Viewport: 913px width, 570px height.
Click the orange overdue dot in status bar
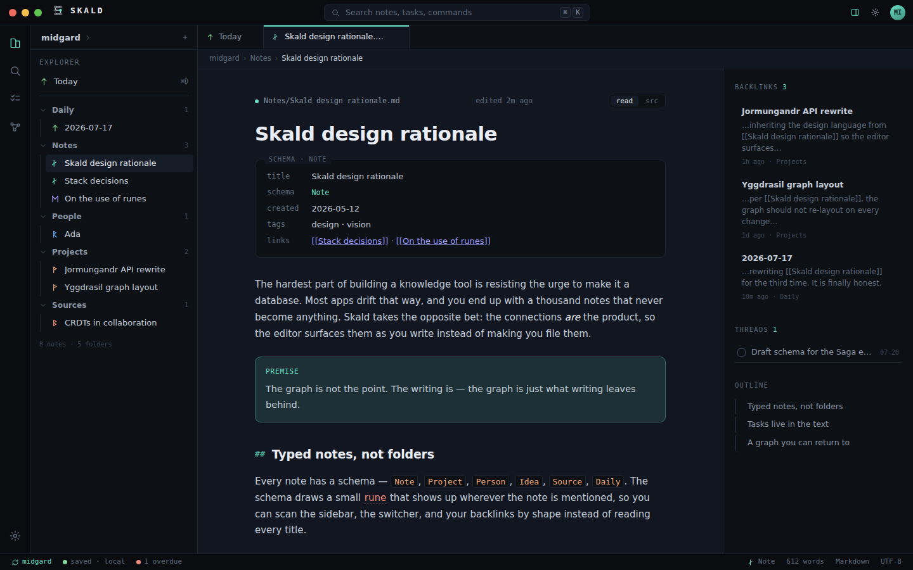click(138, 562)
